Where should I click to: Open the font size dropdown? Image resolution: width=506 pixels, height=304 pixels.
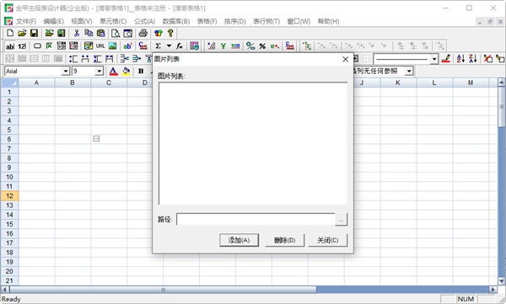click(x=99, y=71)
